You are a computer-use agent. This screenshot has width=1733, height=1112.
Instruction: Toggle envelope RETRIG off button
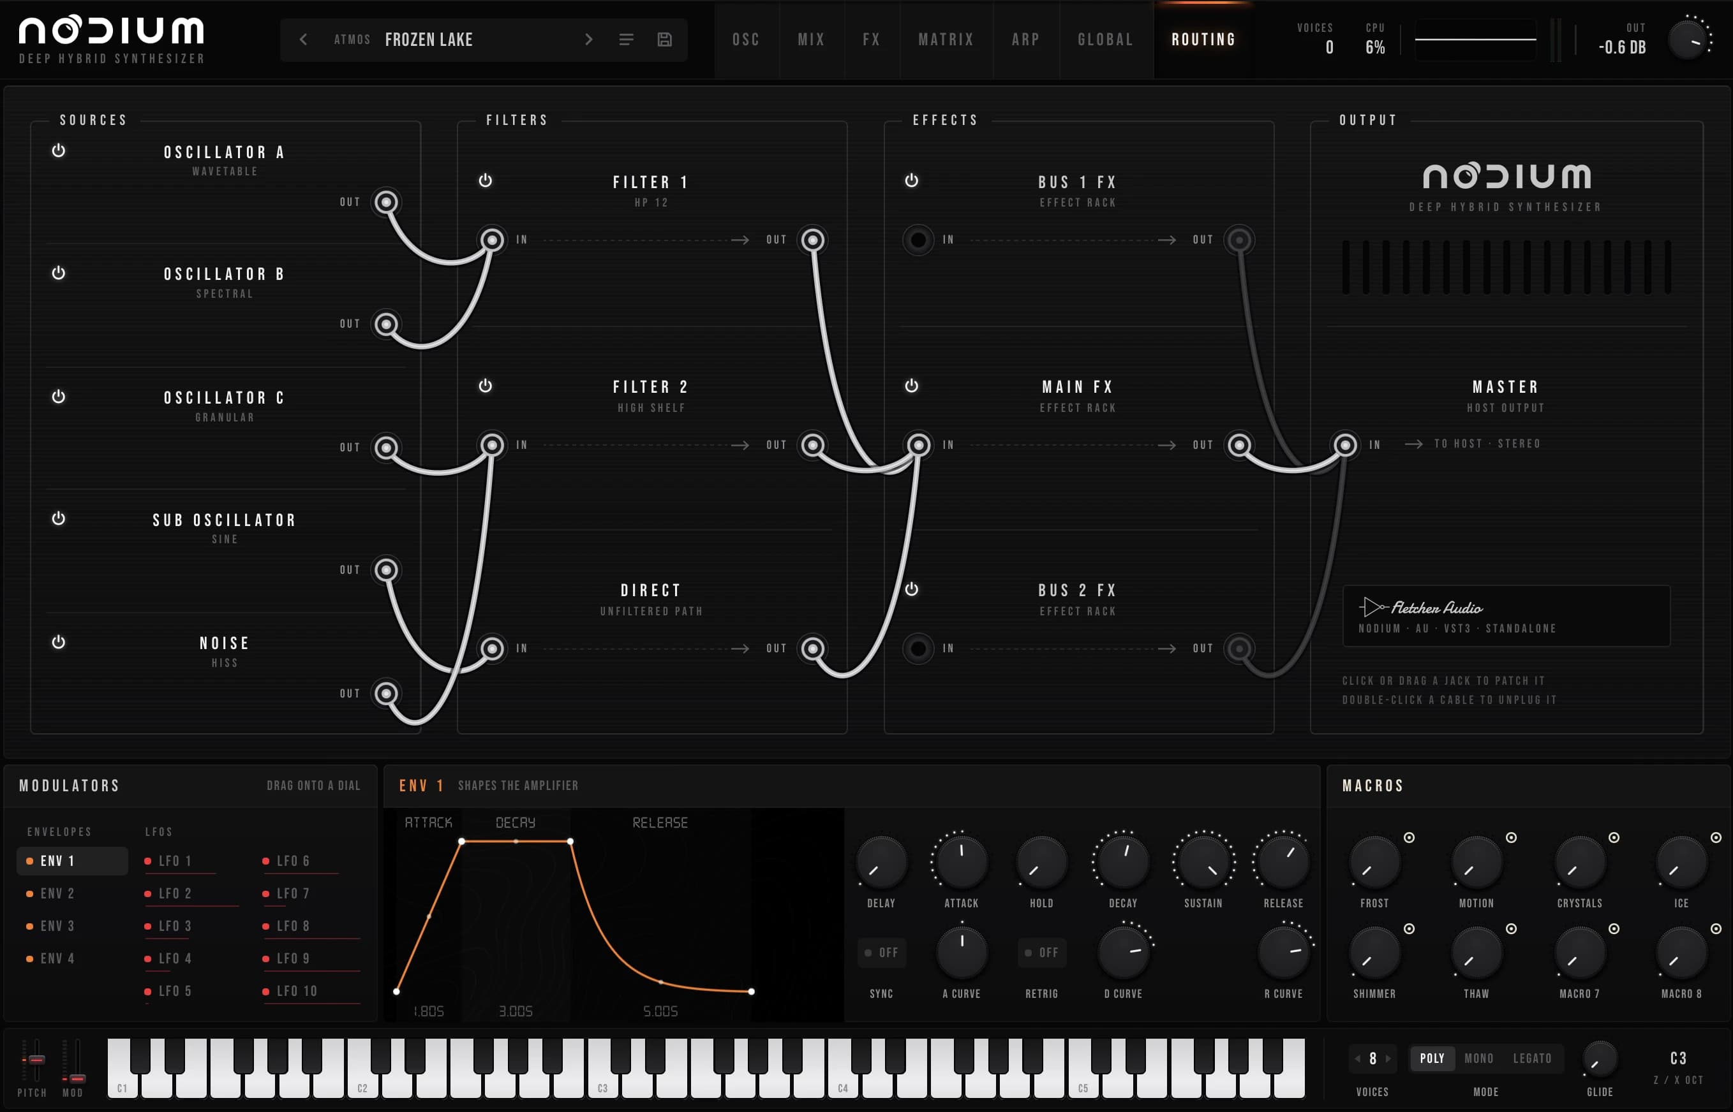[x=1041, y=953]
